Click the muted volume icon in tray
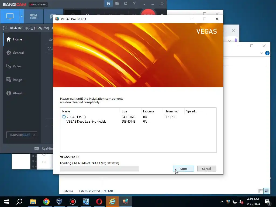The image size is (276, 207). (x=241, y=202)
